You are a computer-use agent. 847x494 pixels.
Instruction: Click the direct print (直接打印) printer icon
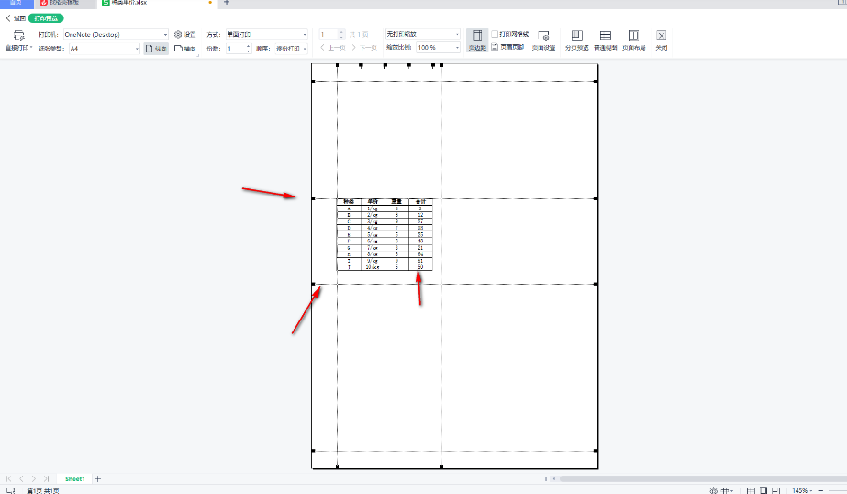pyautogui.click(x=19, y=36)
